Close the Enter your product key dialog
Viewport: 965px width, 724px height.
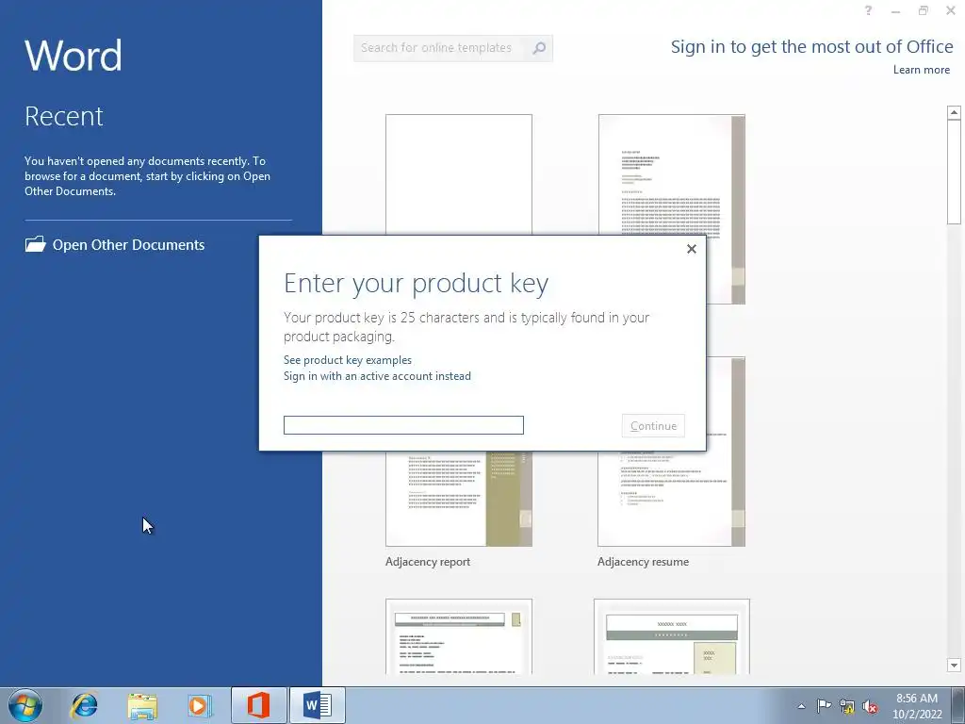(x=691, y=249)
